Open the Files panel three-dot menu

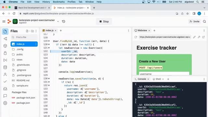coord(36,31)
